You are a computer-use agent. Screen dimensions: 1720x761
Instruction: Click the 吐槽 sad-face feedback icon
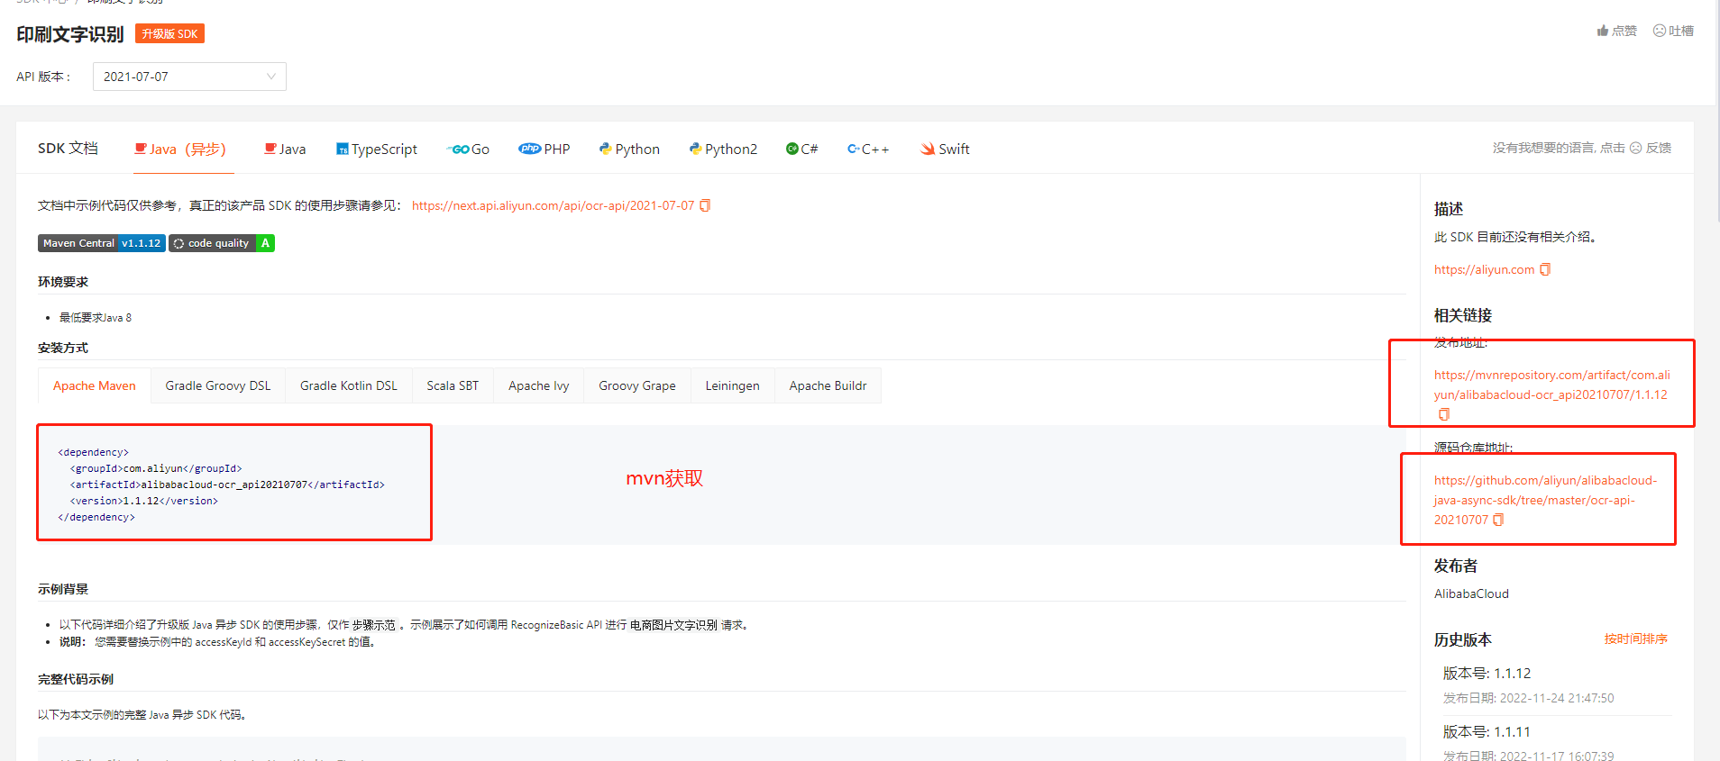(x=1660, y=31)
